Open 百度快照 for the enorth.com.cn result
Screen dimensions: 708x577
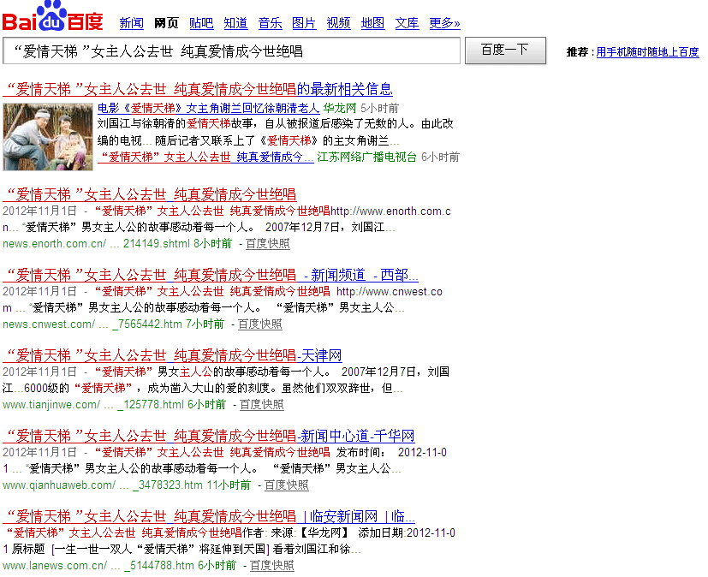click(267, 244)
